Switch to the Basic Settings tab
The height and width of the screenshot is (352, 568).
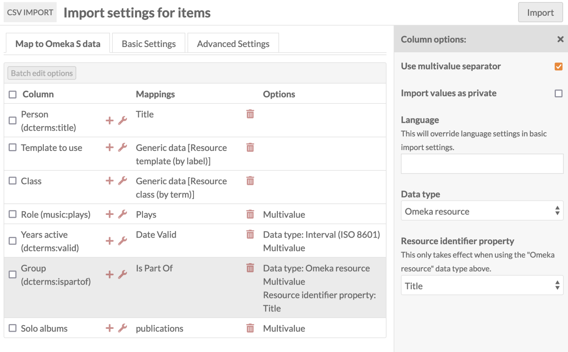point(149,43)
